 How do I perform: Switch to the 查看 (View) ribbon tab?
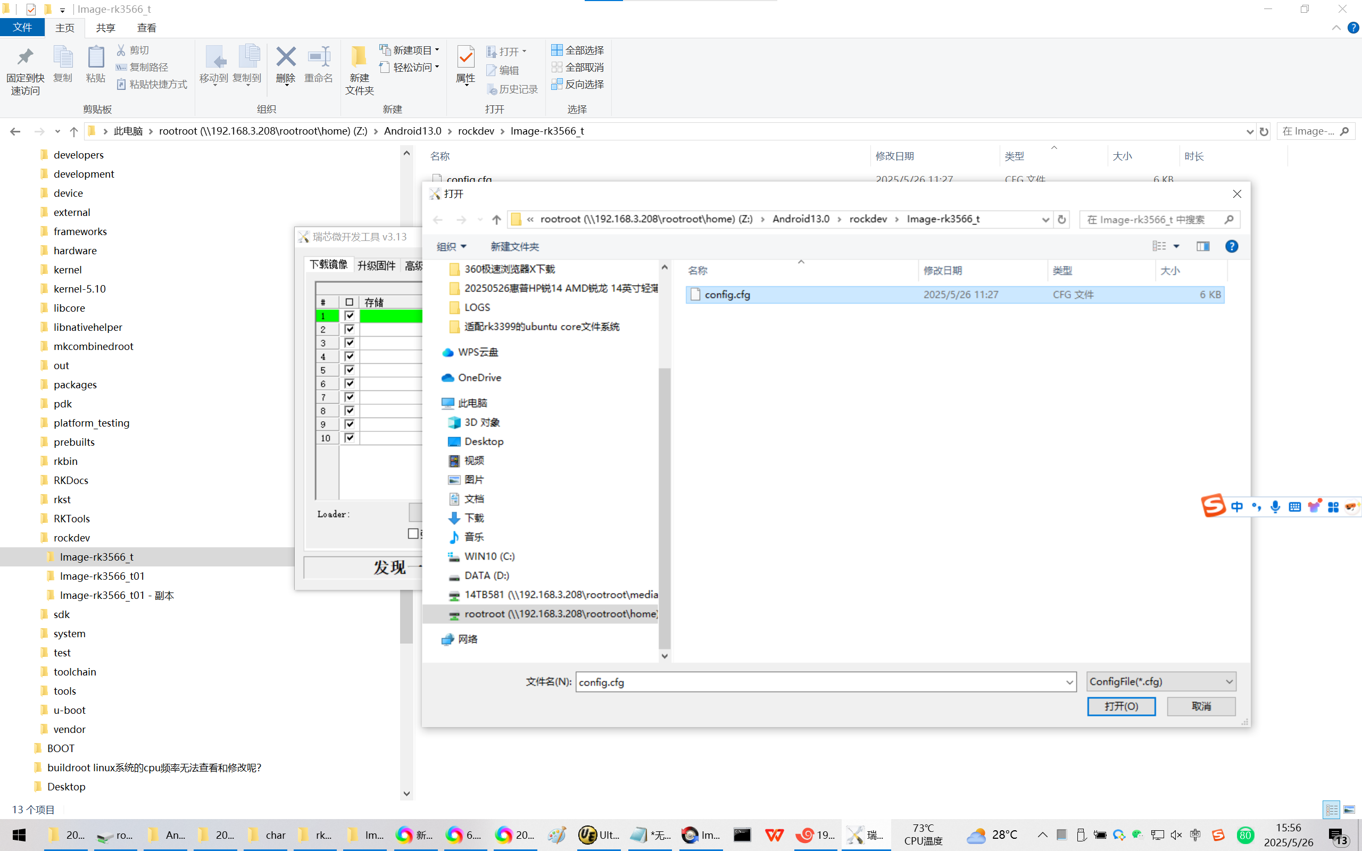pyautogui.click(x=146, y=28)
